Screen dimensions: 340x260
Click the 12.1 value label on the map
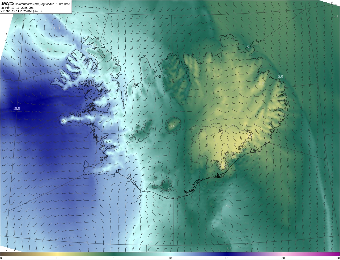click(57, 28)
